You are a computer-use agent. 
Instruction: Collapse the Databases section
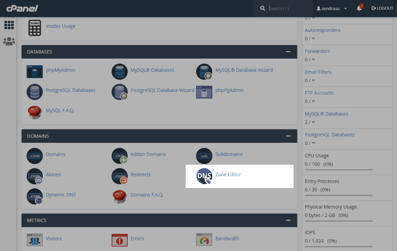(288, 52)
